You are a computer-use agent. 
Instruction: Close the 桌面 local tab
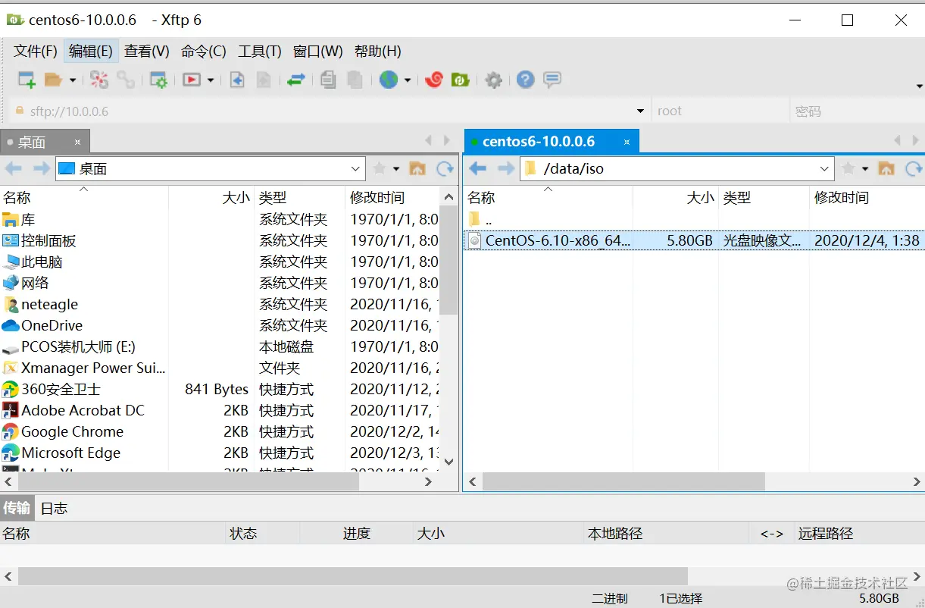[x=77, y=142]
